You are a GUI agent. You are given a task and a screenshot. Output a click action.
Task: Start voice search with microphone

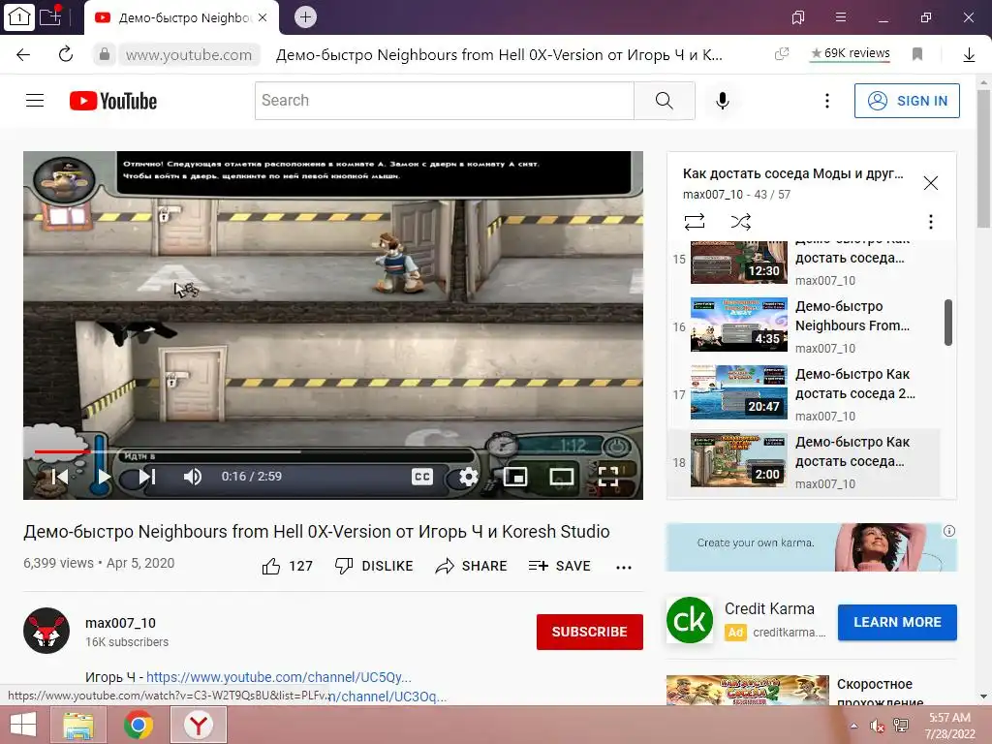click(723, 101)
